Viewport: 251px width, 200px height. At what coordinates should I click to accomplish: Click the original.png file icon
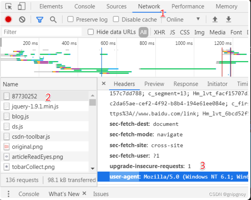pyautogui.click(x=7, y=147)
